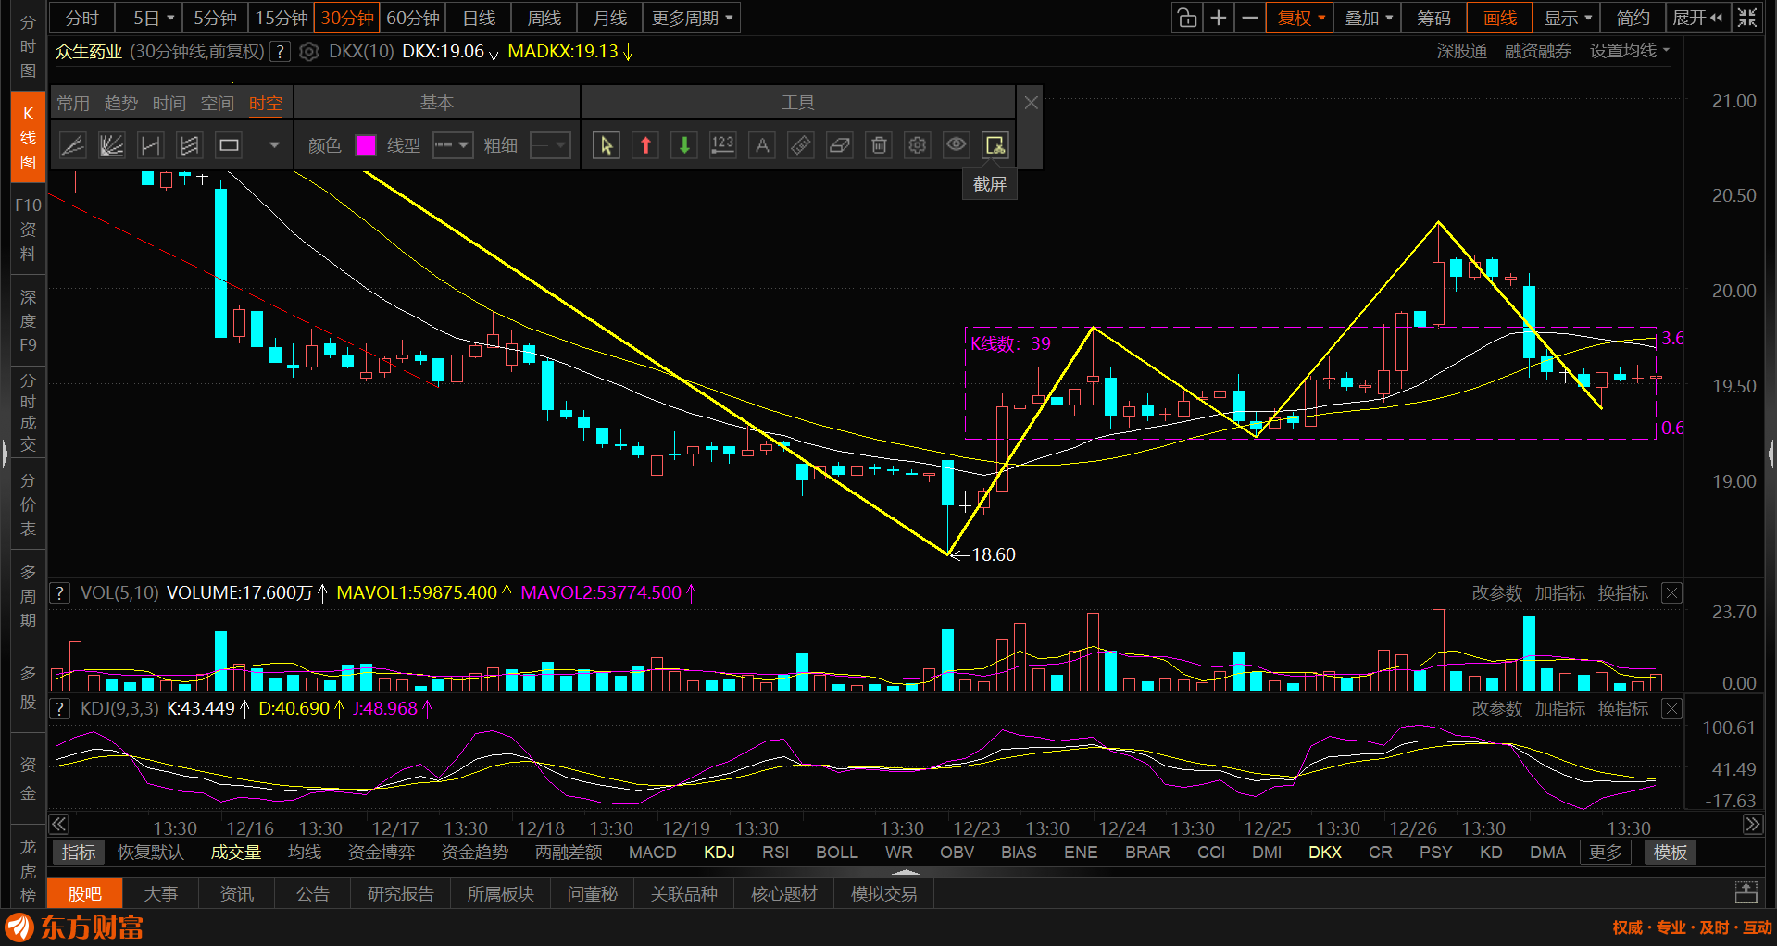Viewport: 1777px width, 946px height.
Task: Select the eraser tool
Action: tap(840, 145)
